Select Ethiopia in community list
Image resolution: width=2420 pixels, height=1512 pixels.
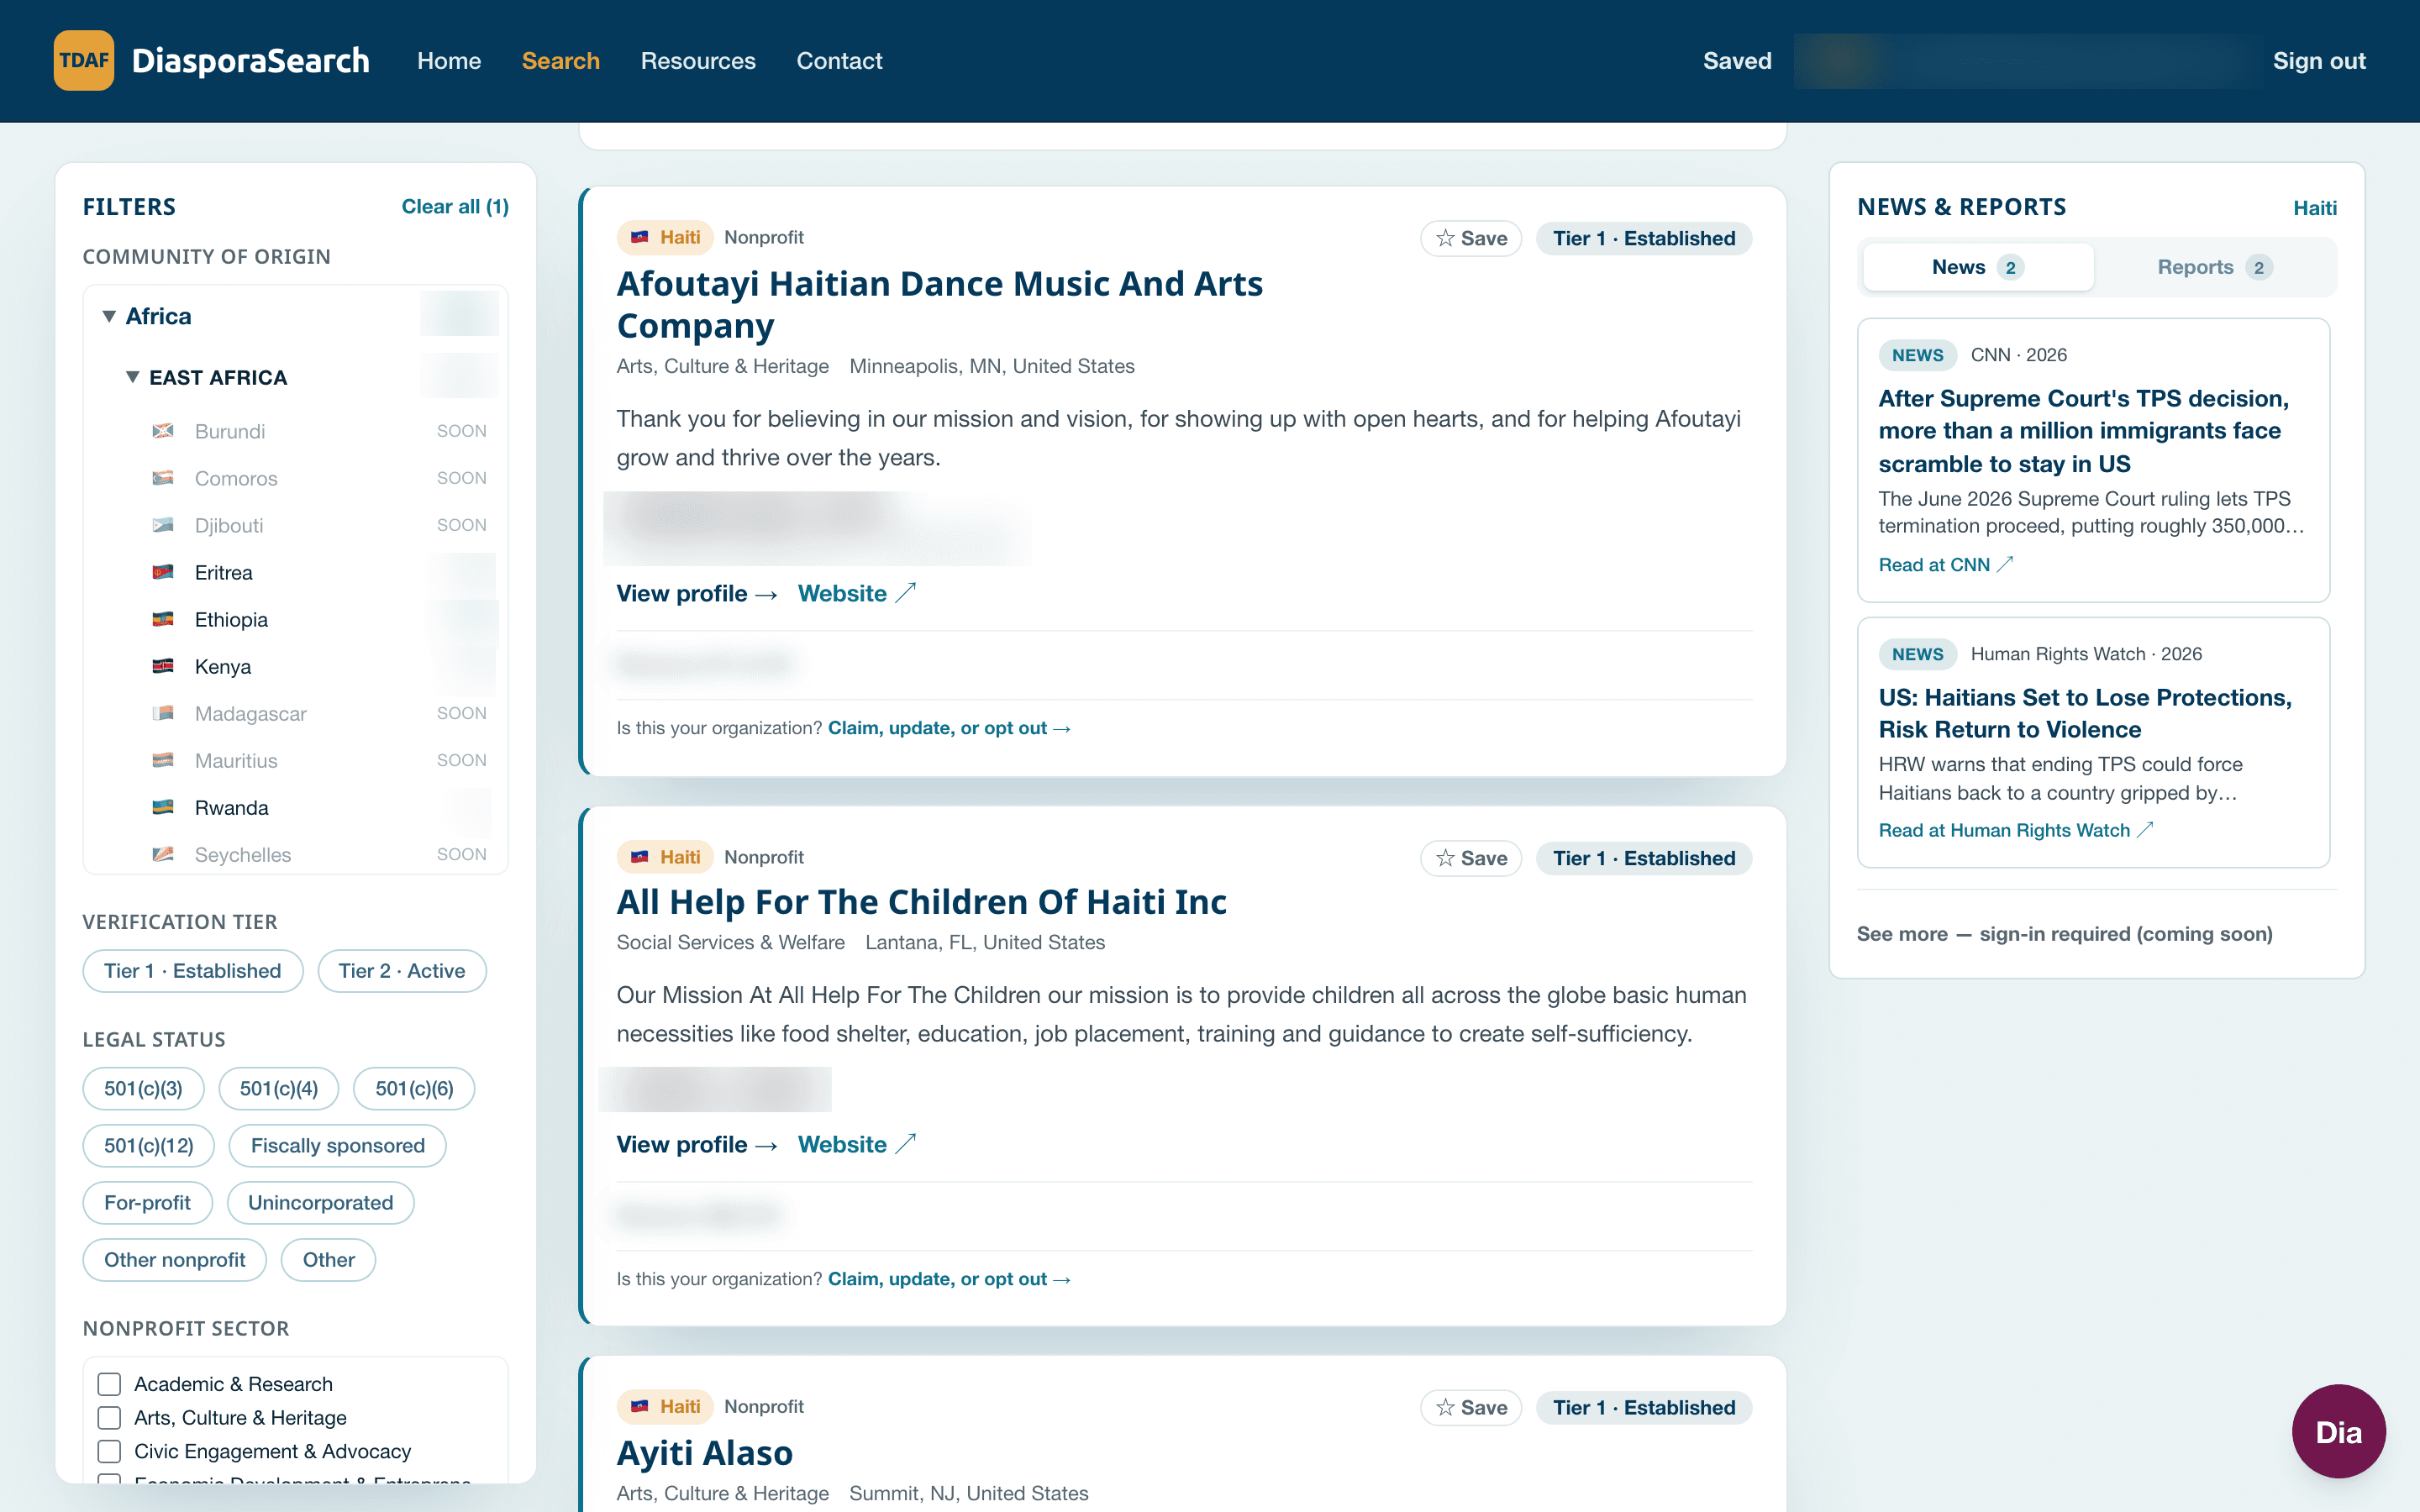click(231, 619)
